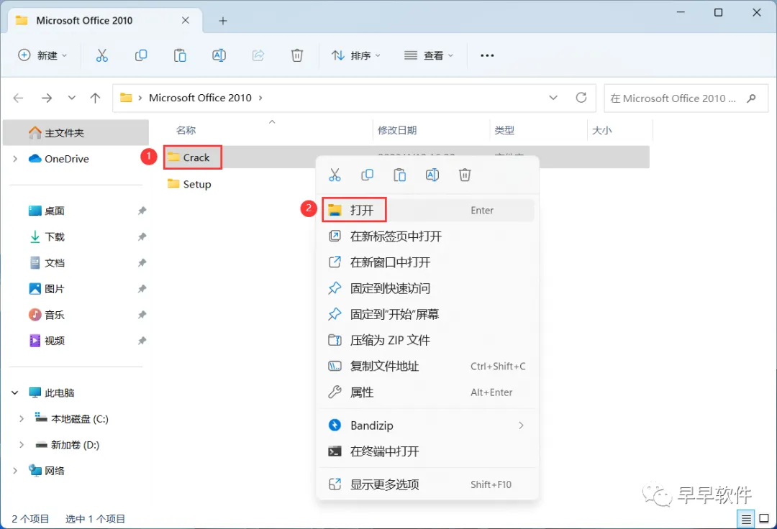Open recent locations chevron beside forward arrow

pyautogui.click(x=72, y=98)
